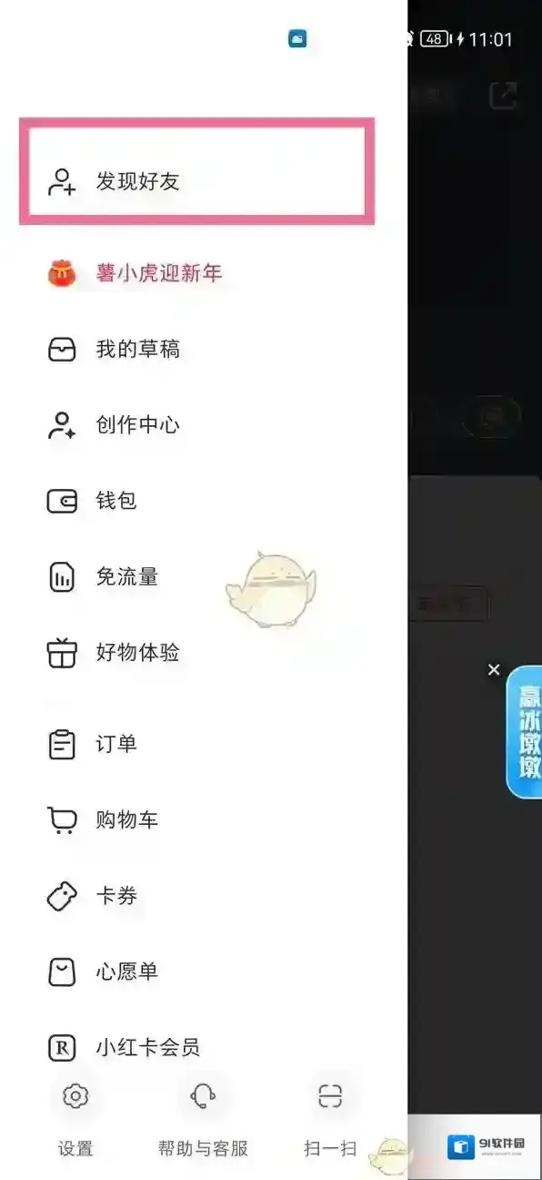Open 我的草稿 drafts inbox icon
The image size is (542, 1180).
(62, 350)
